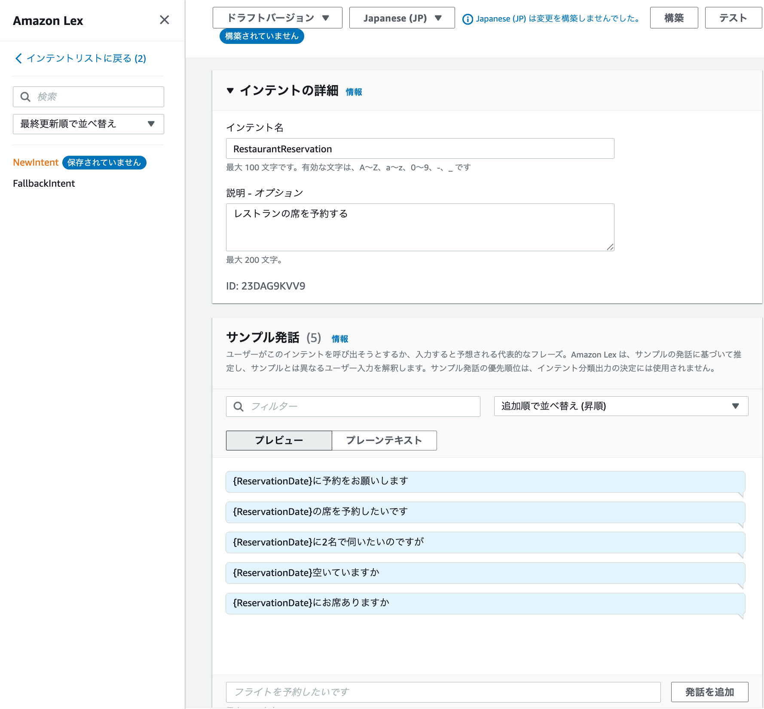Screen dimensions: 764x709
Task: Click the Japanese (JP) は変更を構築しませんでした message
Action: click(558, 18)
